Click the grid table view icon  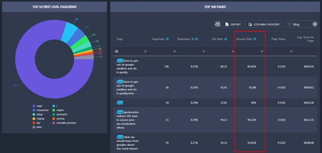coord(217,24)
